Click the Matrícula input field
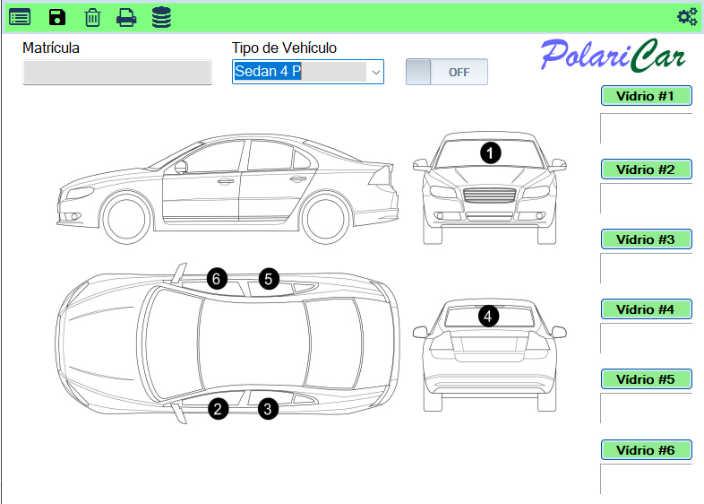Viewport: 704px width, 504px height. (x=117, y=73)
